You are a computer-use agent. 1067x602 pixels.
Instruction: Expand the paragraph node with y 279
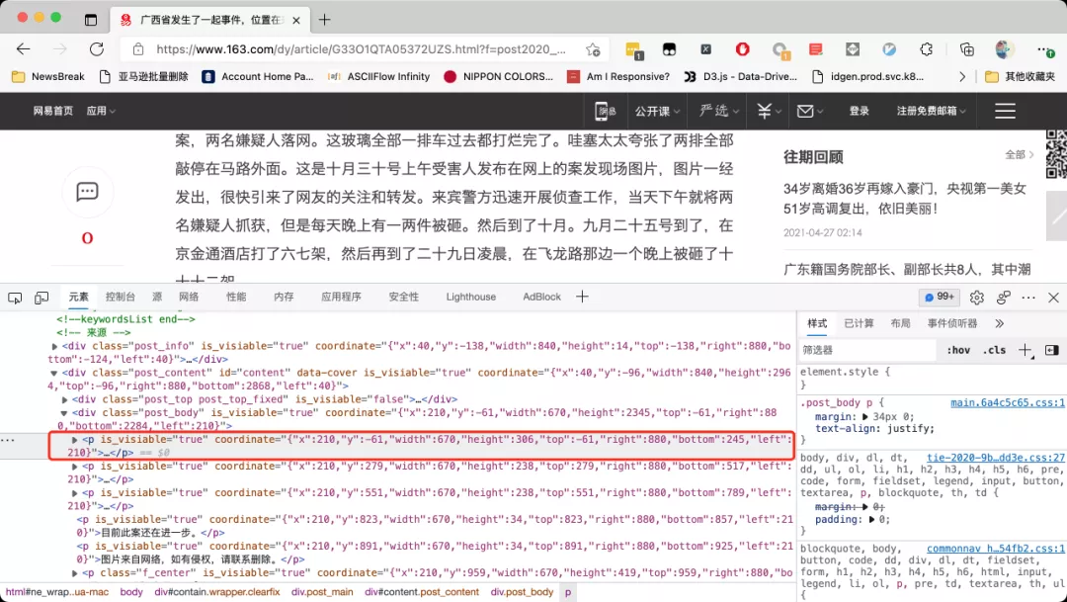coord(75,467)
